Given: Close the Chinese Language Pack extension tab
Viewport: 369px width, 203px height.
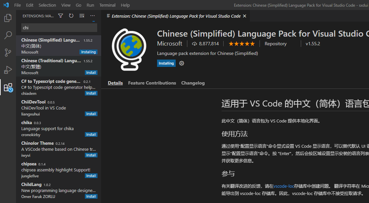Looking at the screenshot, I should click(x=245, y=16).
